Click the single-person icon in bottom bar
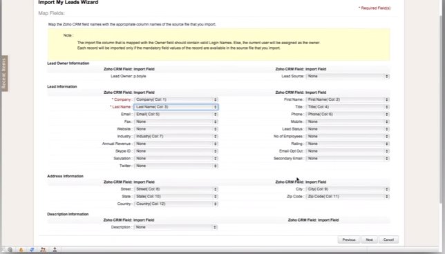The image size is (445, 254). [55, 249]
